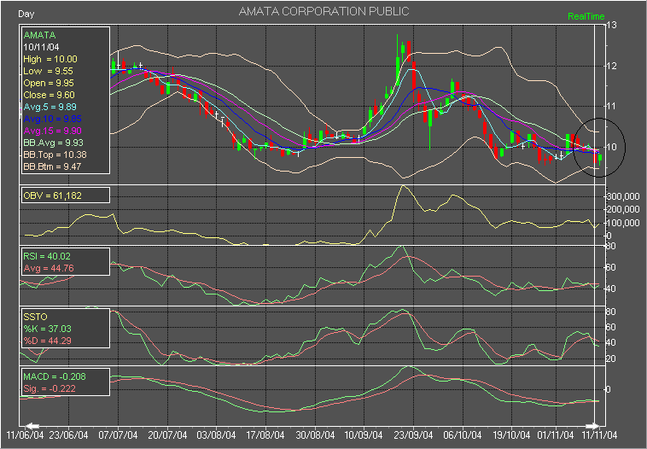The image size is (647, 449).
Task: Click the 19/10/04 date on time axis
Action: [511, 435]
